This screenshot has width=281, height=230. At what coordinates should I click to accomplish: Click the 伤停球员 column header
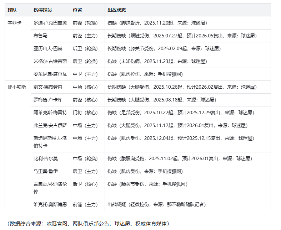[42, 10]
